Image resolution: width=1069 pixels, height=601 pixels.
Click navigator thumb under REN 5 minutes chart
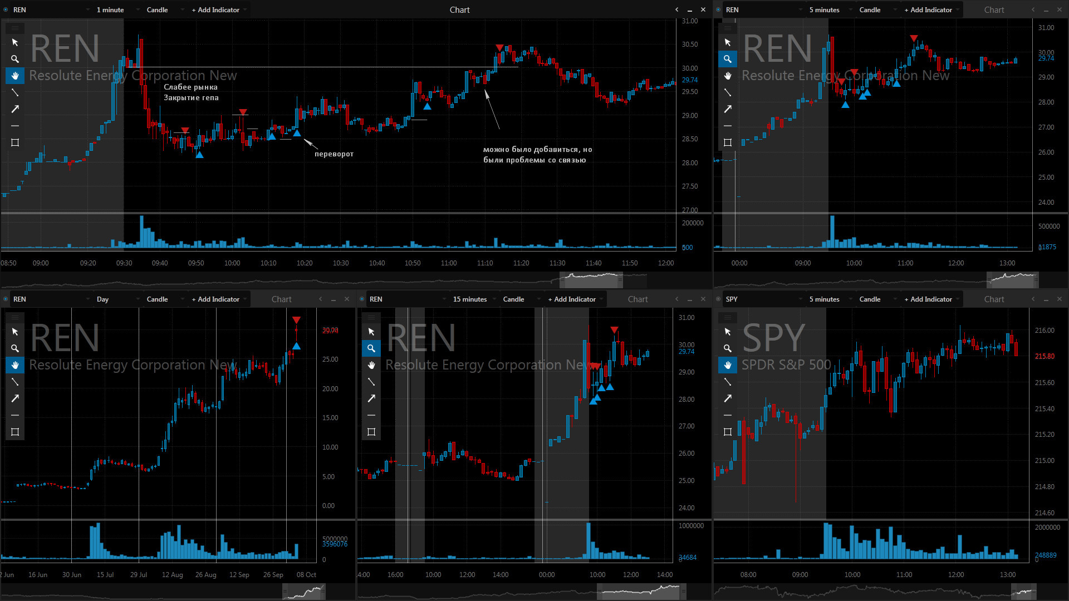click(1012, 280)
